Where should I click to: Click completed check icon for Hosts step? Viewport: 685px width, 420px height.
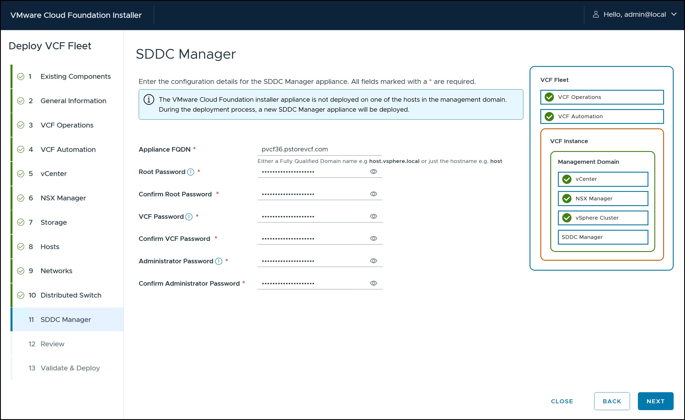pos(21,247)
